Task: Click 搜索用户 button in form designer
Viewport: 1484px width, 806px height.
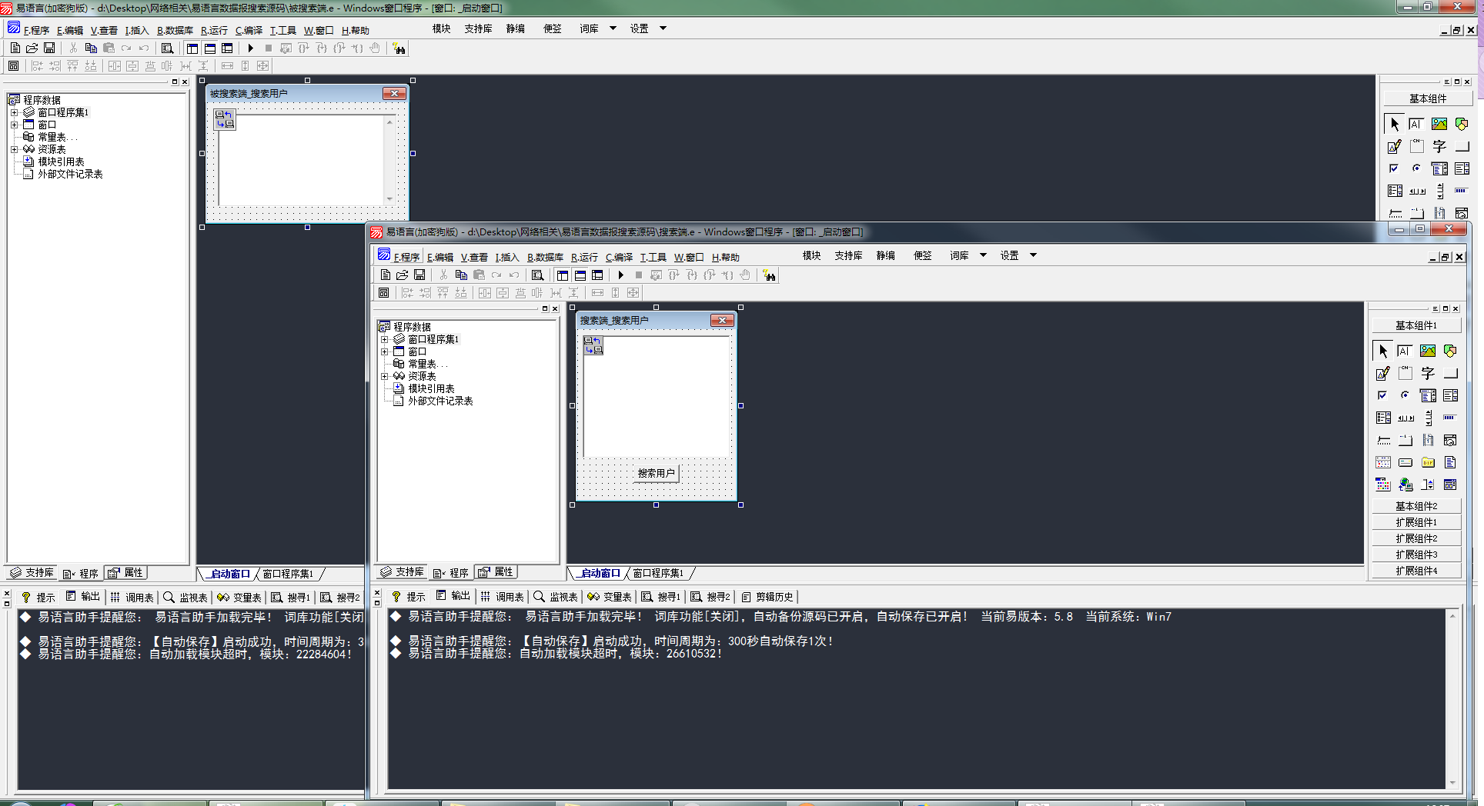Action: 656,473
